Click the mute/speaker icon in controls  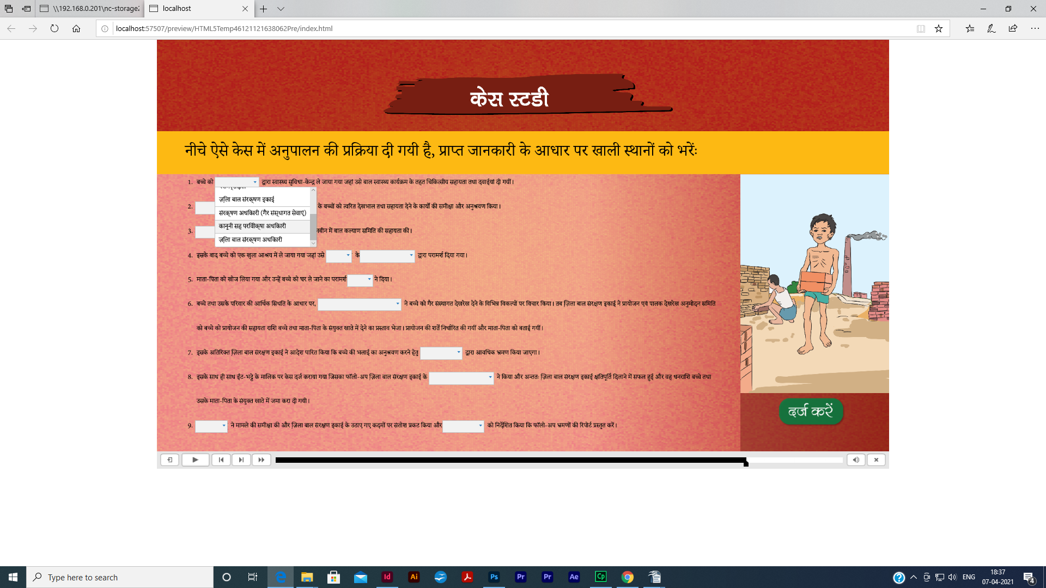(856, 460)
